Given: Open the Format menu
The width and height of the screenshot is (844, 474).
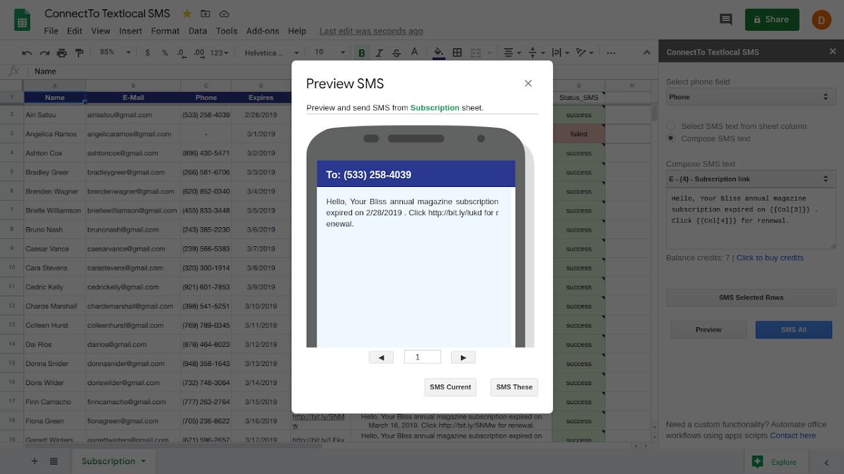Looking at the screenshot, I should point(165,31).
